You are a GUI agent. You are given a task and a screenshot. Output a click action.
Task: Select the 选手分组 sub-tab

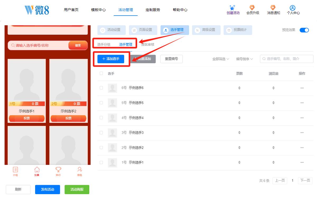[x=104, y=44]
